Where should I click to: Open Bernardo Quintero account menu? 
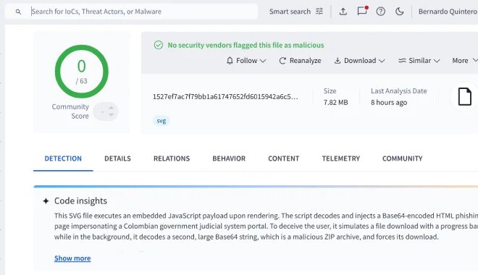click(448, 12)
